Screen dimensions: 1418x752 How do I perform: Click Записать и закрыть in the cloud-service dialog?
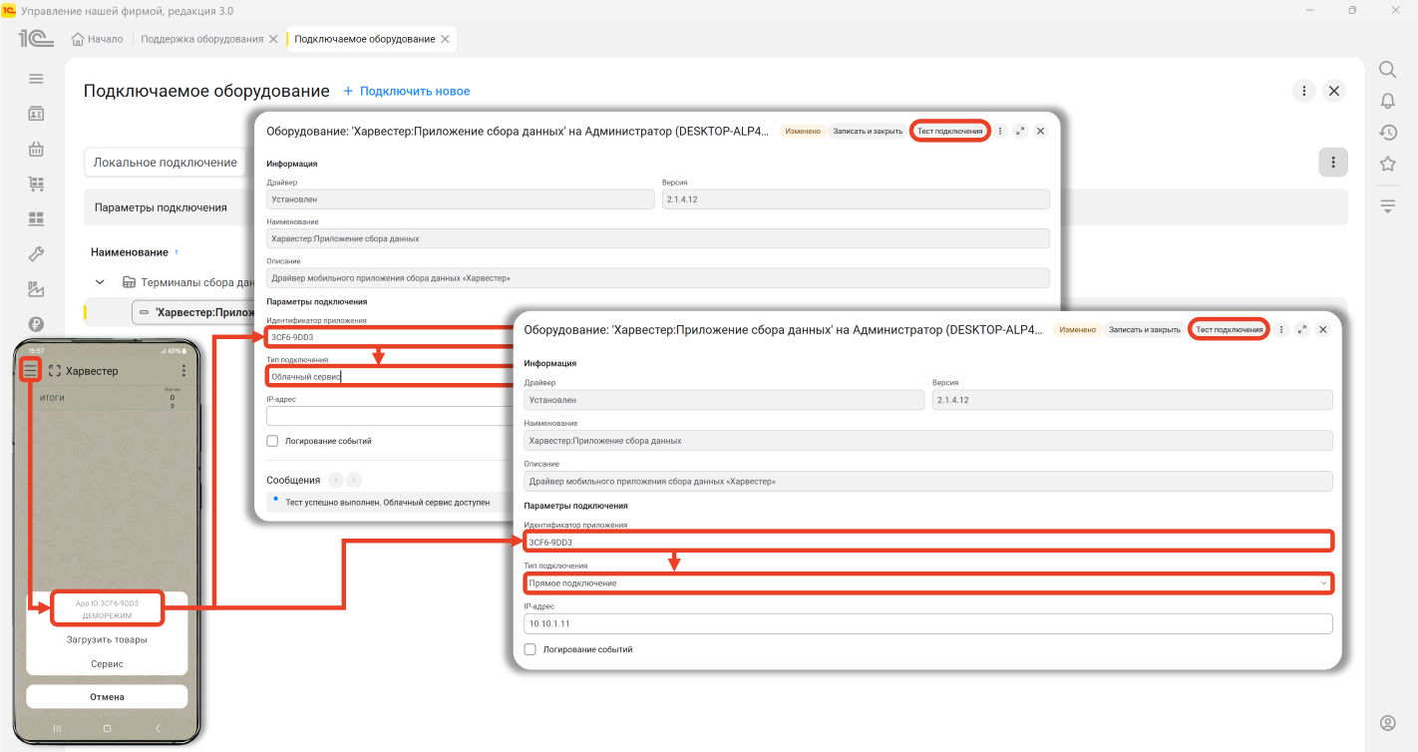click(867, 131)
